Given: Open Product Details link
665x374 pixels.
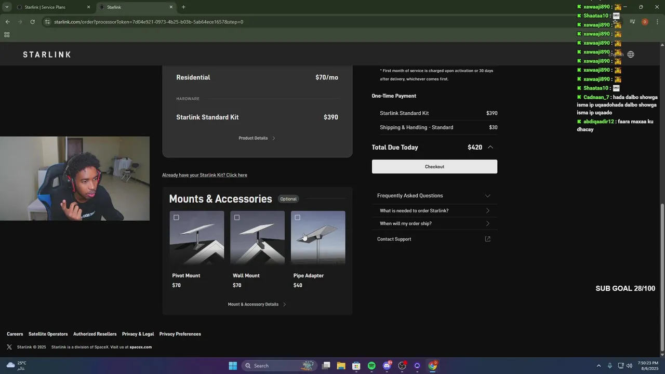Looking at the screenshot, I should click(x=257, y=138).
